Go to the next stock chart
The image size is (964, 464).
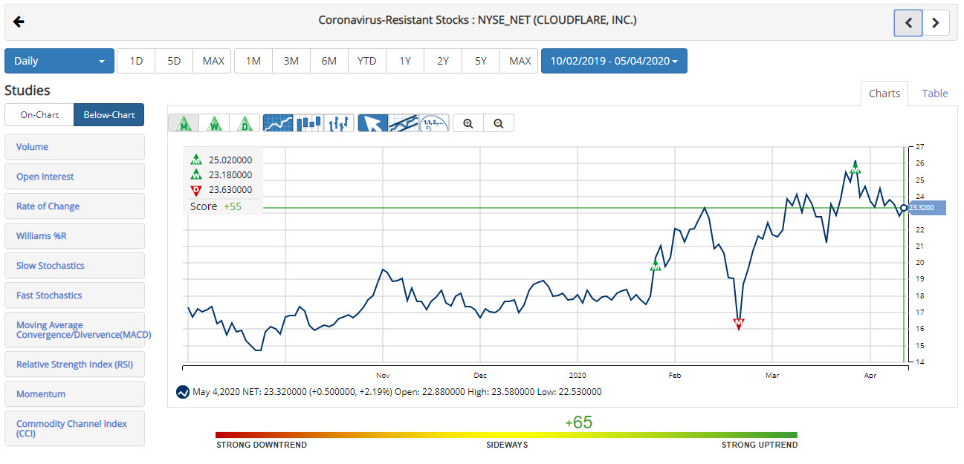point(936,23)
